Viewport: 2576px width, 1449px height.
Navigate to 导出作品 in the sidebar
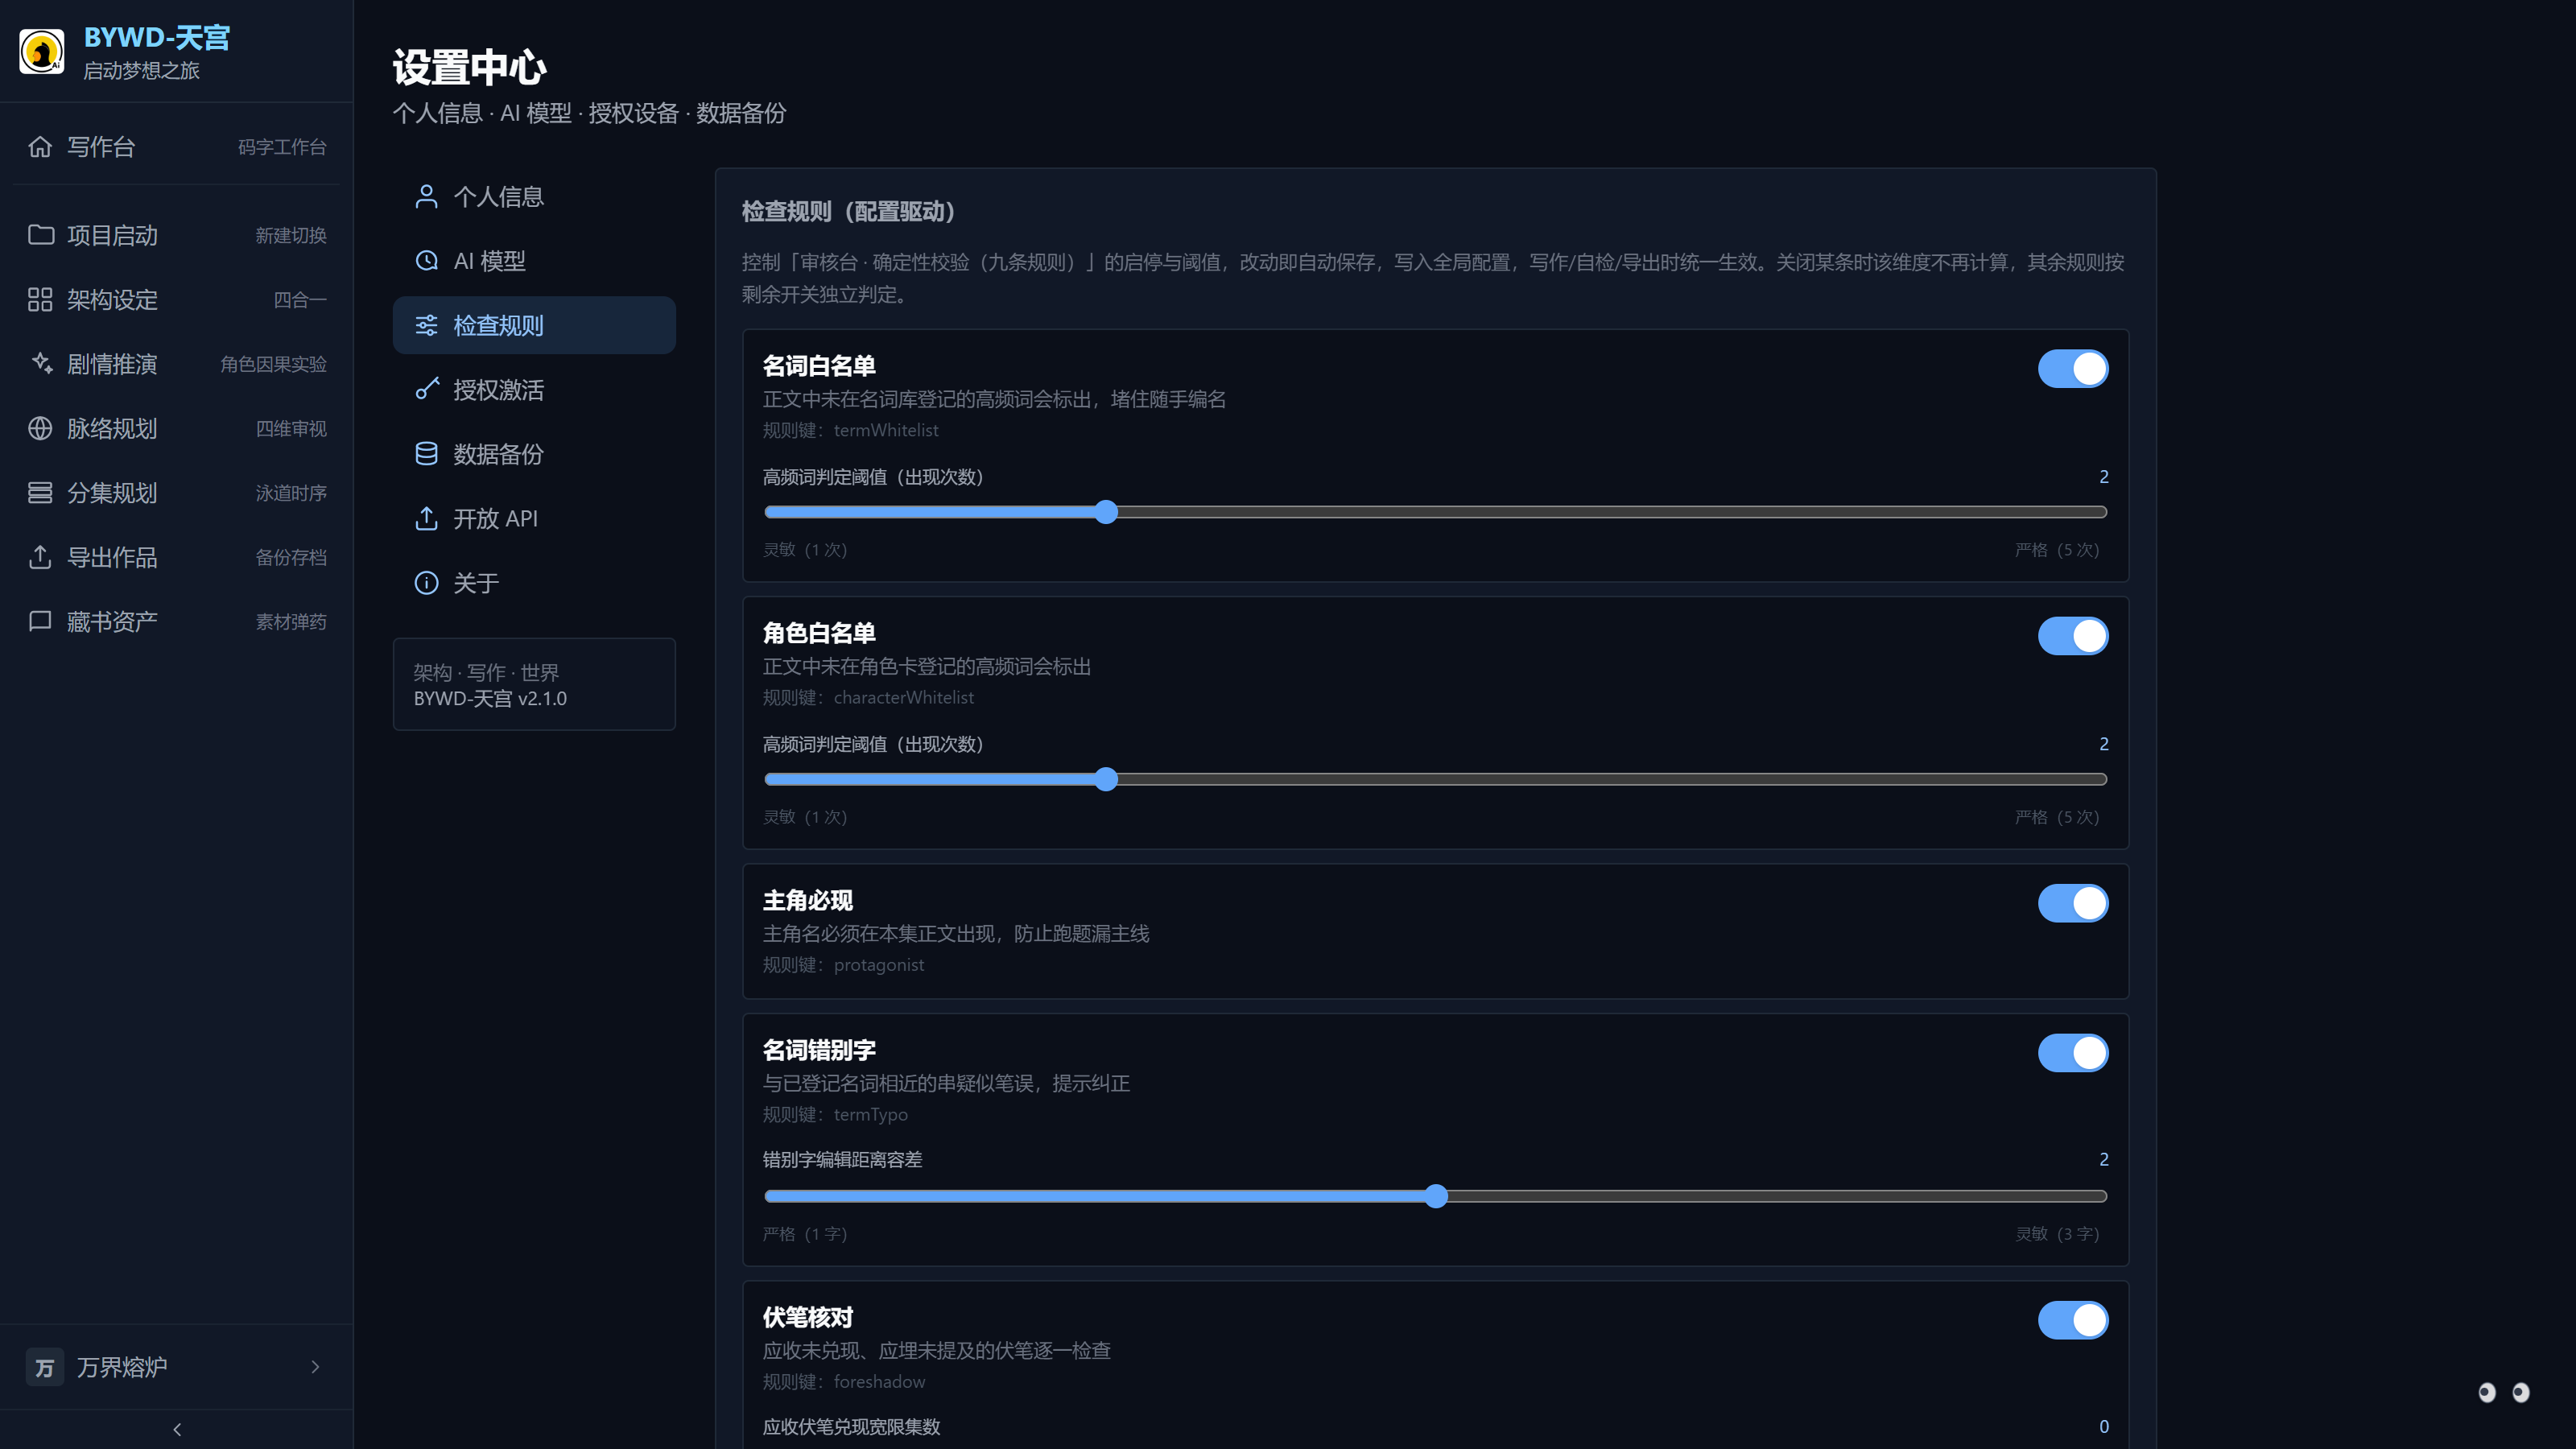(177, 557)
